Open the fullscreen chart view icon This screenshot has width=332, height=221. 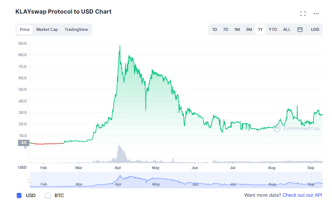point(303,14)
